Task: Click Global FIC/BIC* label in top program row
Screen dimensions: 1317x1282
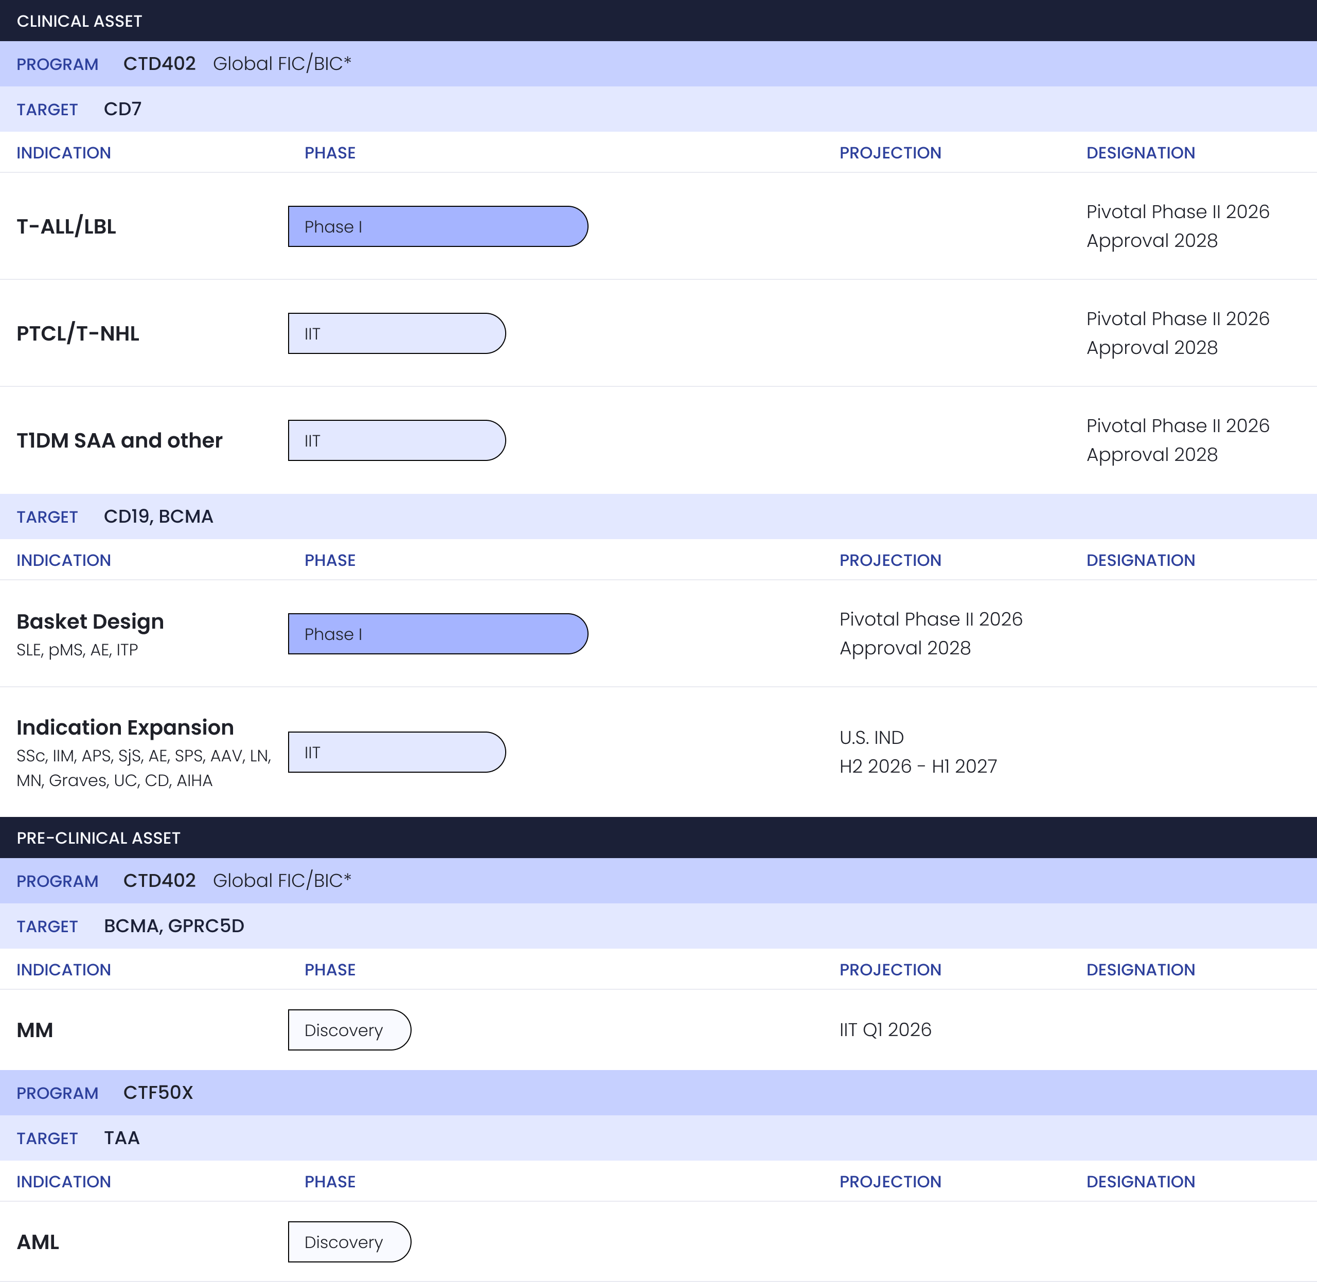Action: coord(281,63)
